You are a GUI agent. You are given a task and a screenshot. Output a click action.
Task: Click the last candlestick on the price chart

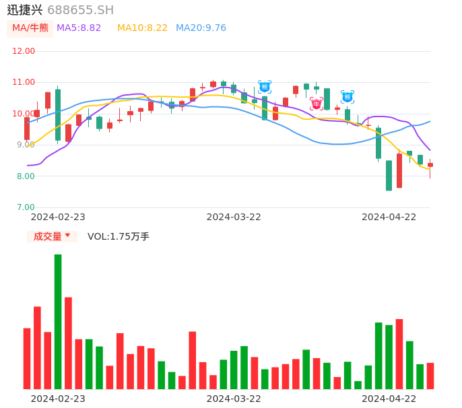(430, 165)
